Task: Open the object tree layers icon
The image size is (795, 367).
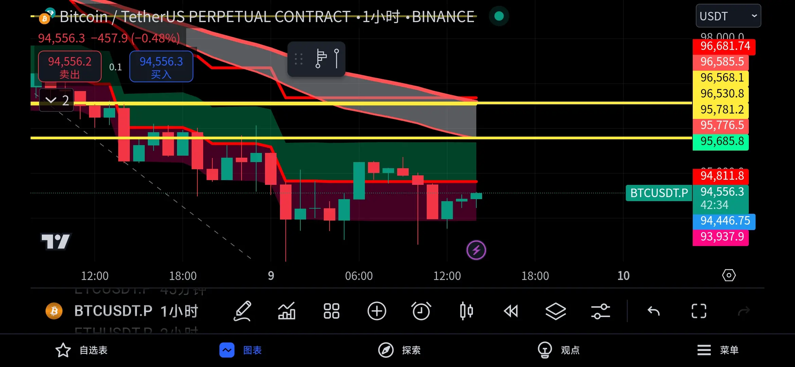Action: point(555,311)
